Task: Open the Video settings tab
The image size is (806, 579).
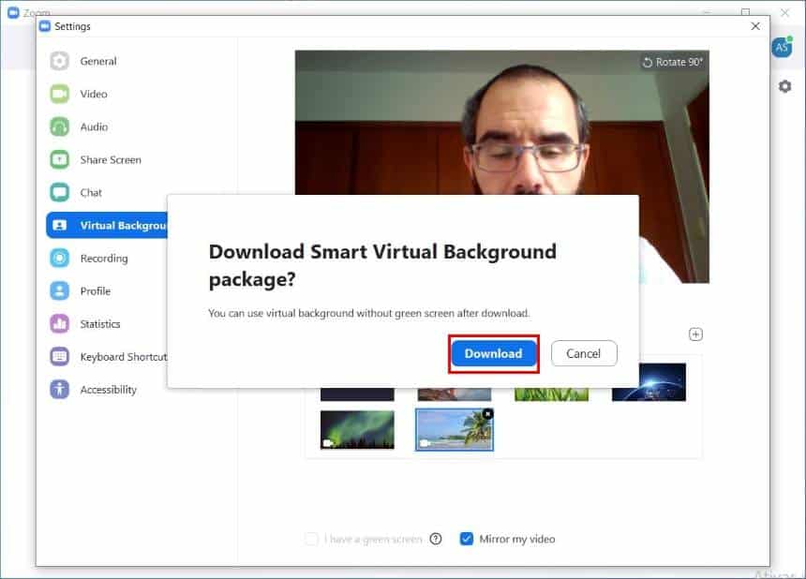Action: click(x=94, y=94)
